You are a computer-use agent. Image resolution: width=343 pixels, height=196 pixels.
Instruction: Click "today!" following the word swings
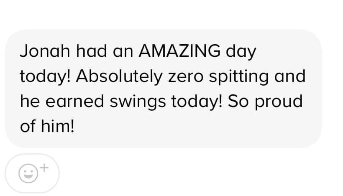coord(197,102)
